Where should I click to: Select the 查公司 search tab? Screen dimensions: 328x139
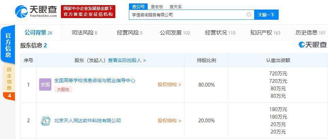138,7
